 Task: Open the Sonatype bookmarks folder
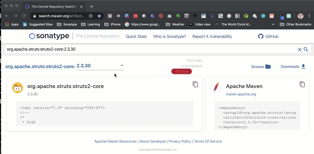pos(67,24)
